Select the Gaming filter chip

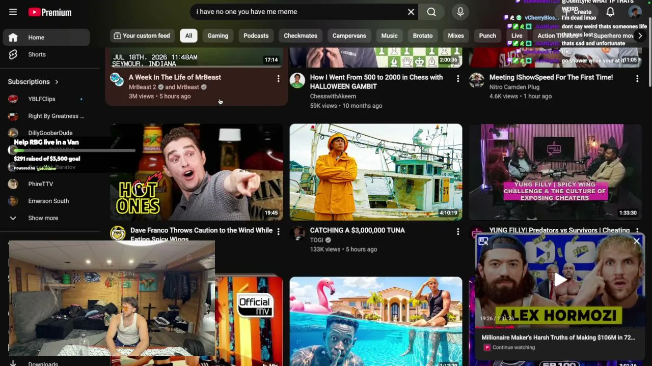coord(218,36)
